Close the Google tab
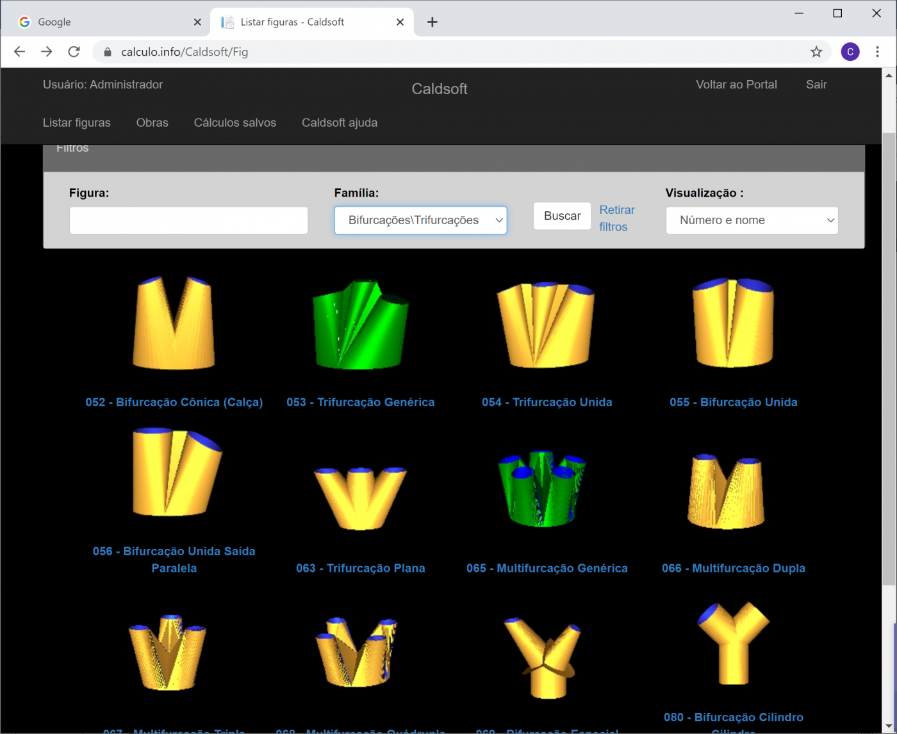The height and width of the screenshot is (734, 897). pyautogui.click(x=197, y=22)
